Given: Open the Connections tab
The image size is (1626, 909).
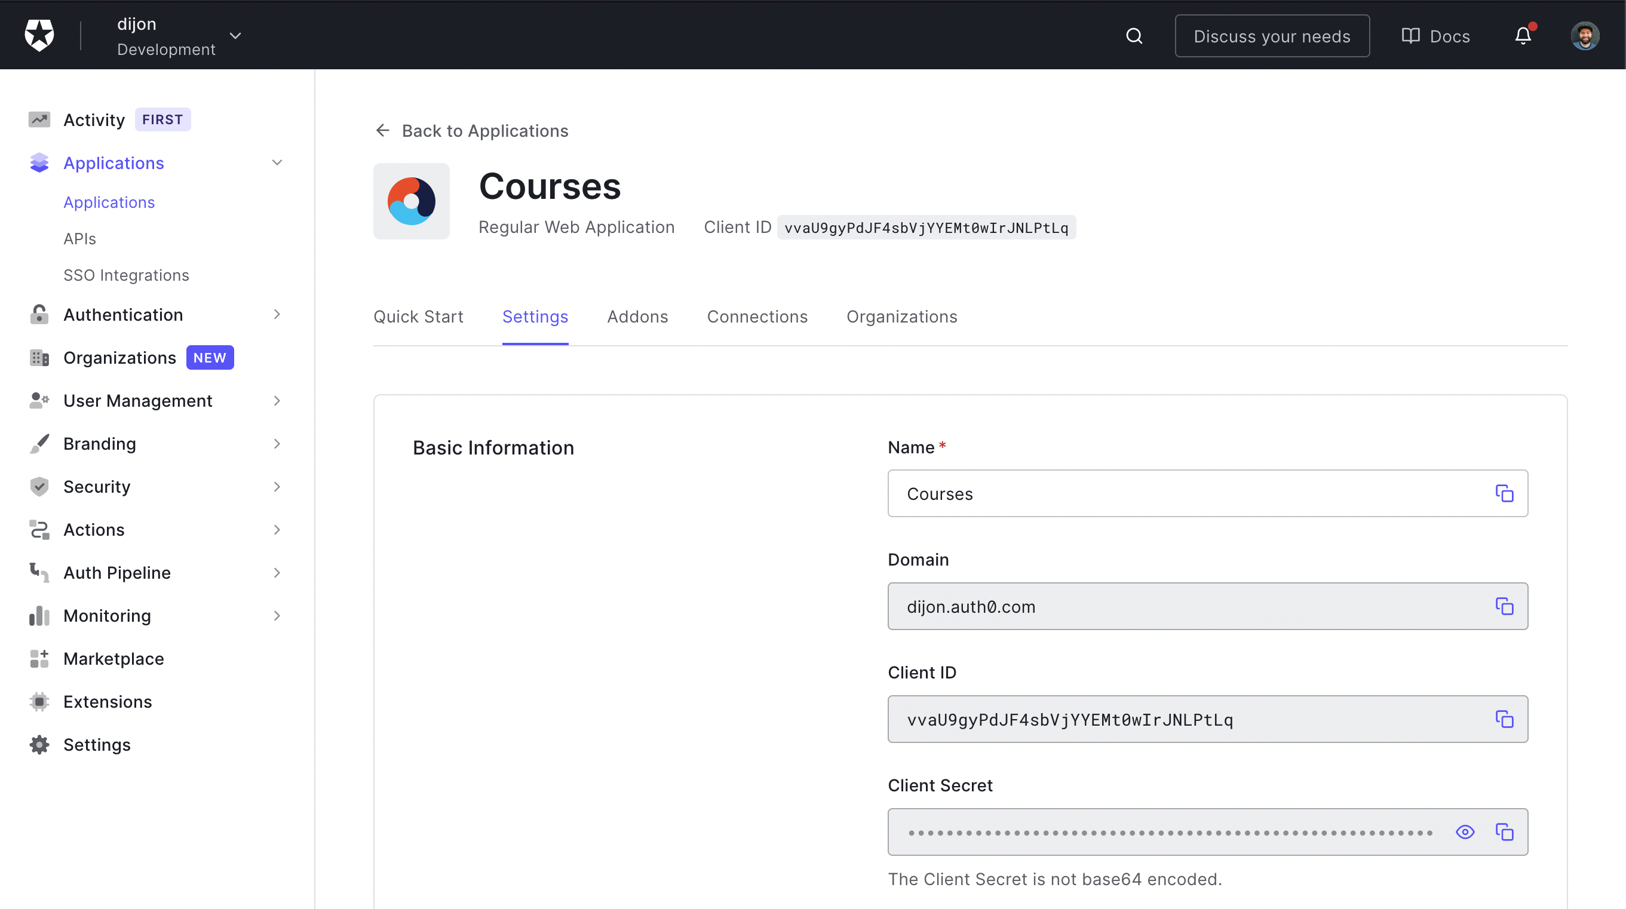Looking at the screenshot, I should (x=757, y=317).
